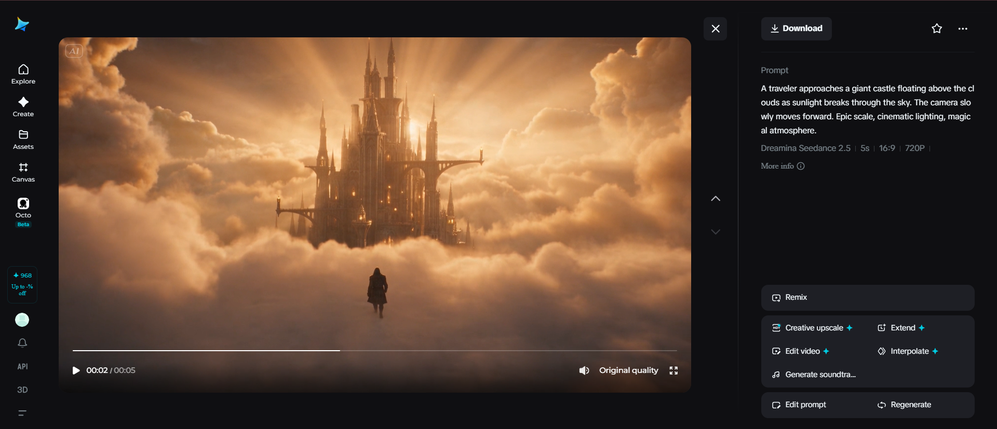Go to the next video
The width and height of the screenshot is (997, 429).
click(716, 232)
